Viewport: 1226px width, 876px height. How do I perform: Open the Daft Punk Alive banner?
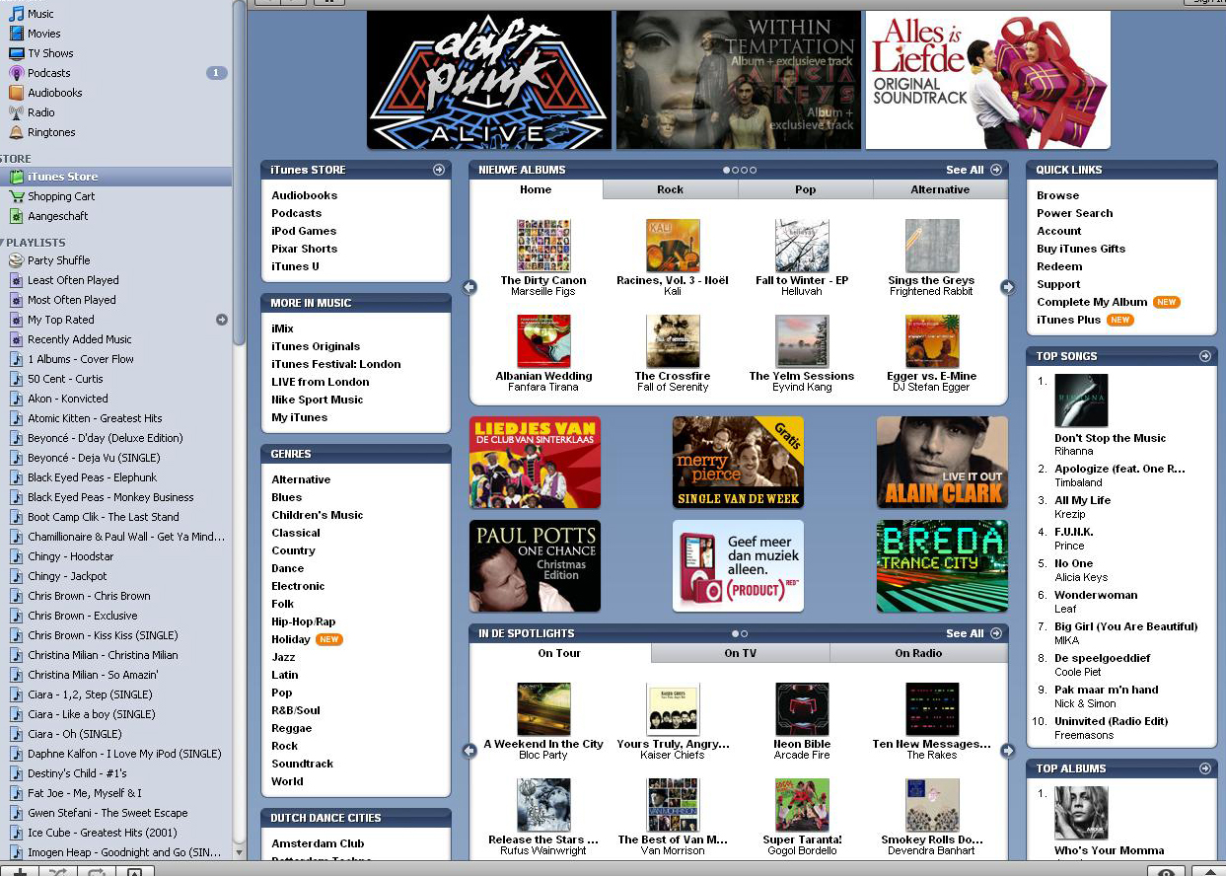(x=489, y=80)
